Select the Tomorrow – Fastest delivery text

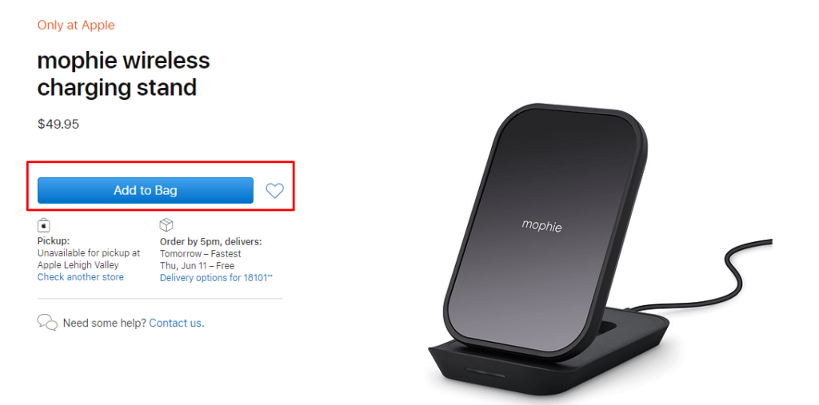201,254
